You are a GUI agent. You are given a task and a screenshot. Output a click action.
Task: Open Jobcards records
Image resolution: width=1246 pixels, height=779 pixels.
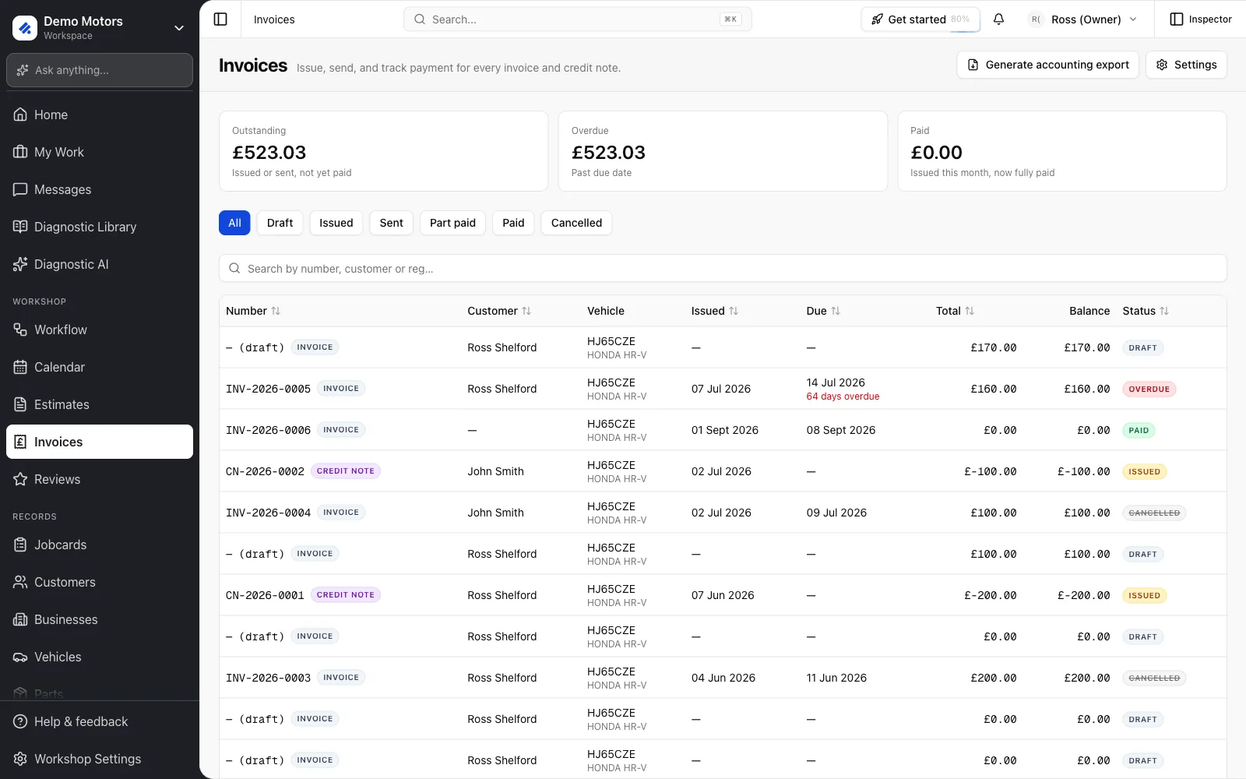pyautogui.click(x=100, y=545)
